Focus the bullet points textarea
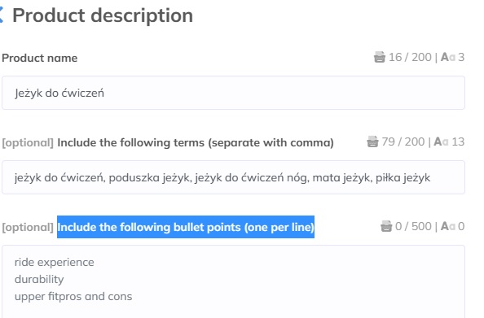The height and width of the screenshot is (318, 484). [233, 281]
